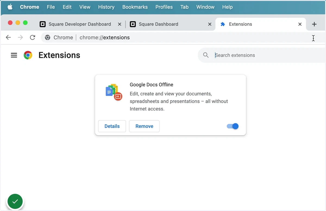
Task: Open the File menu
Action: (51, 7)
